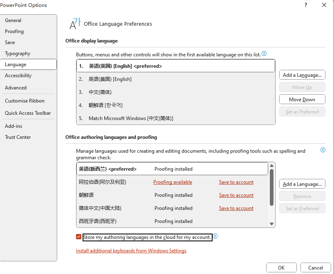334x274 pixels.
Task: Open the Accessibility options category
Action: coord(28,76)
